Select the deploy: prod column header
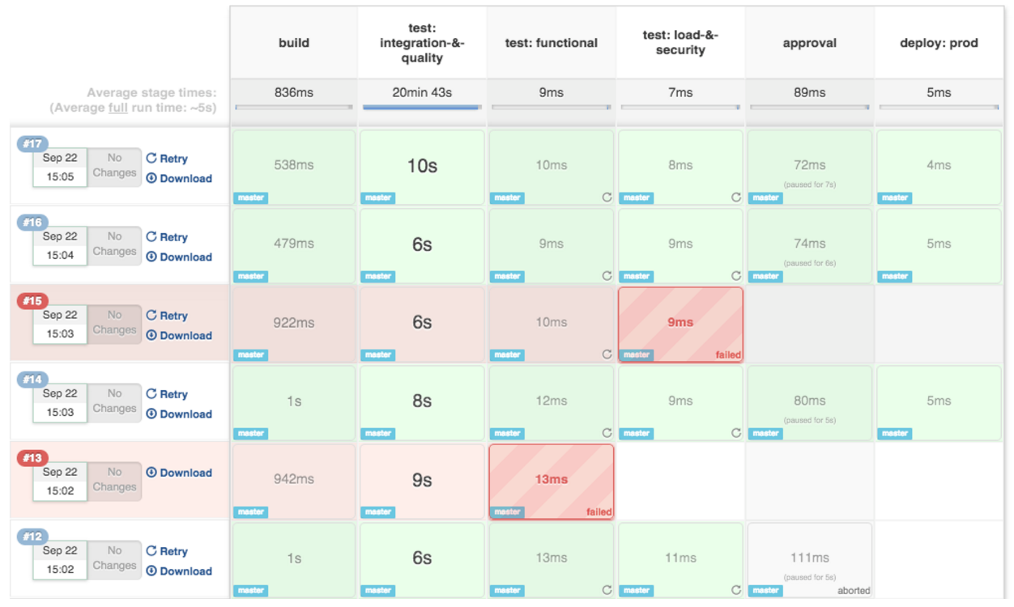Screen dimensions: 1014x607 (x=939, y=42)
